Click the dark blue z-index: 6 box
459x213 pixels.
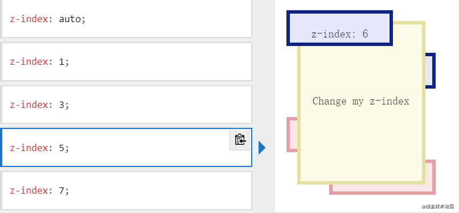click(339, 28)
